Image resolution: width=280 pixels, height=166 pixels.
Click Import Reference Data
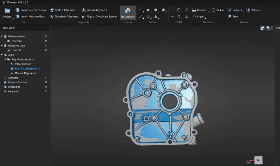tap(31, 10)
